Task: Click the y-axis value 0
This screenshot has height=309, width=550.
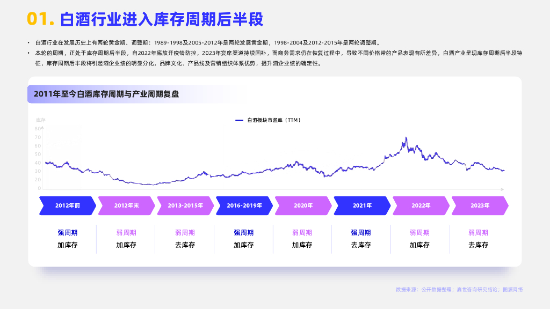Action: 39,188
